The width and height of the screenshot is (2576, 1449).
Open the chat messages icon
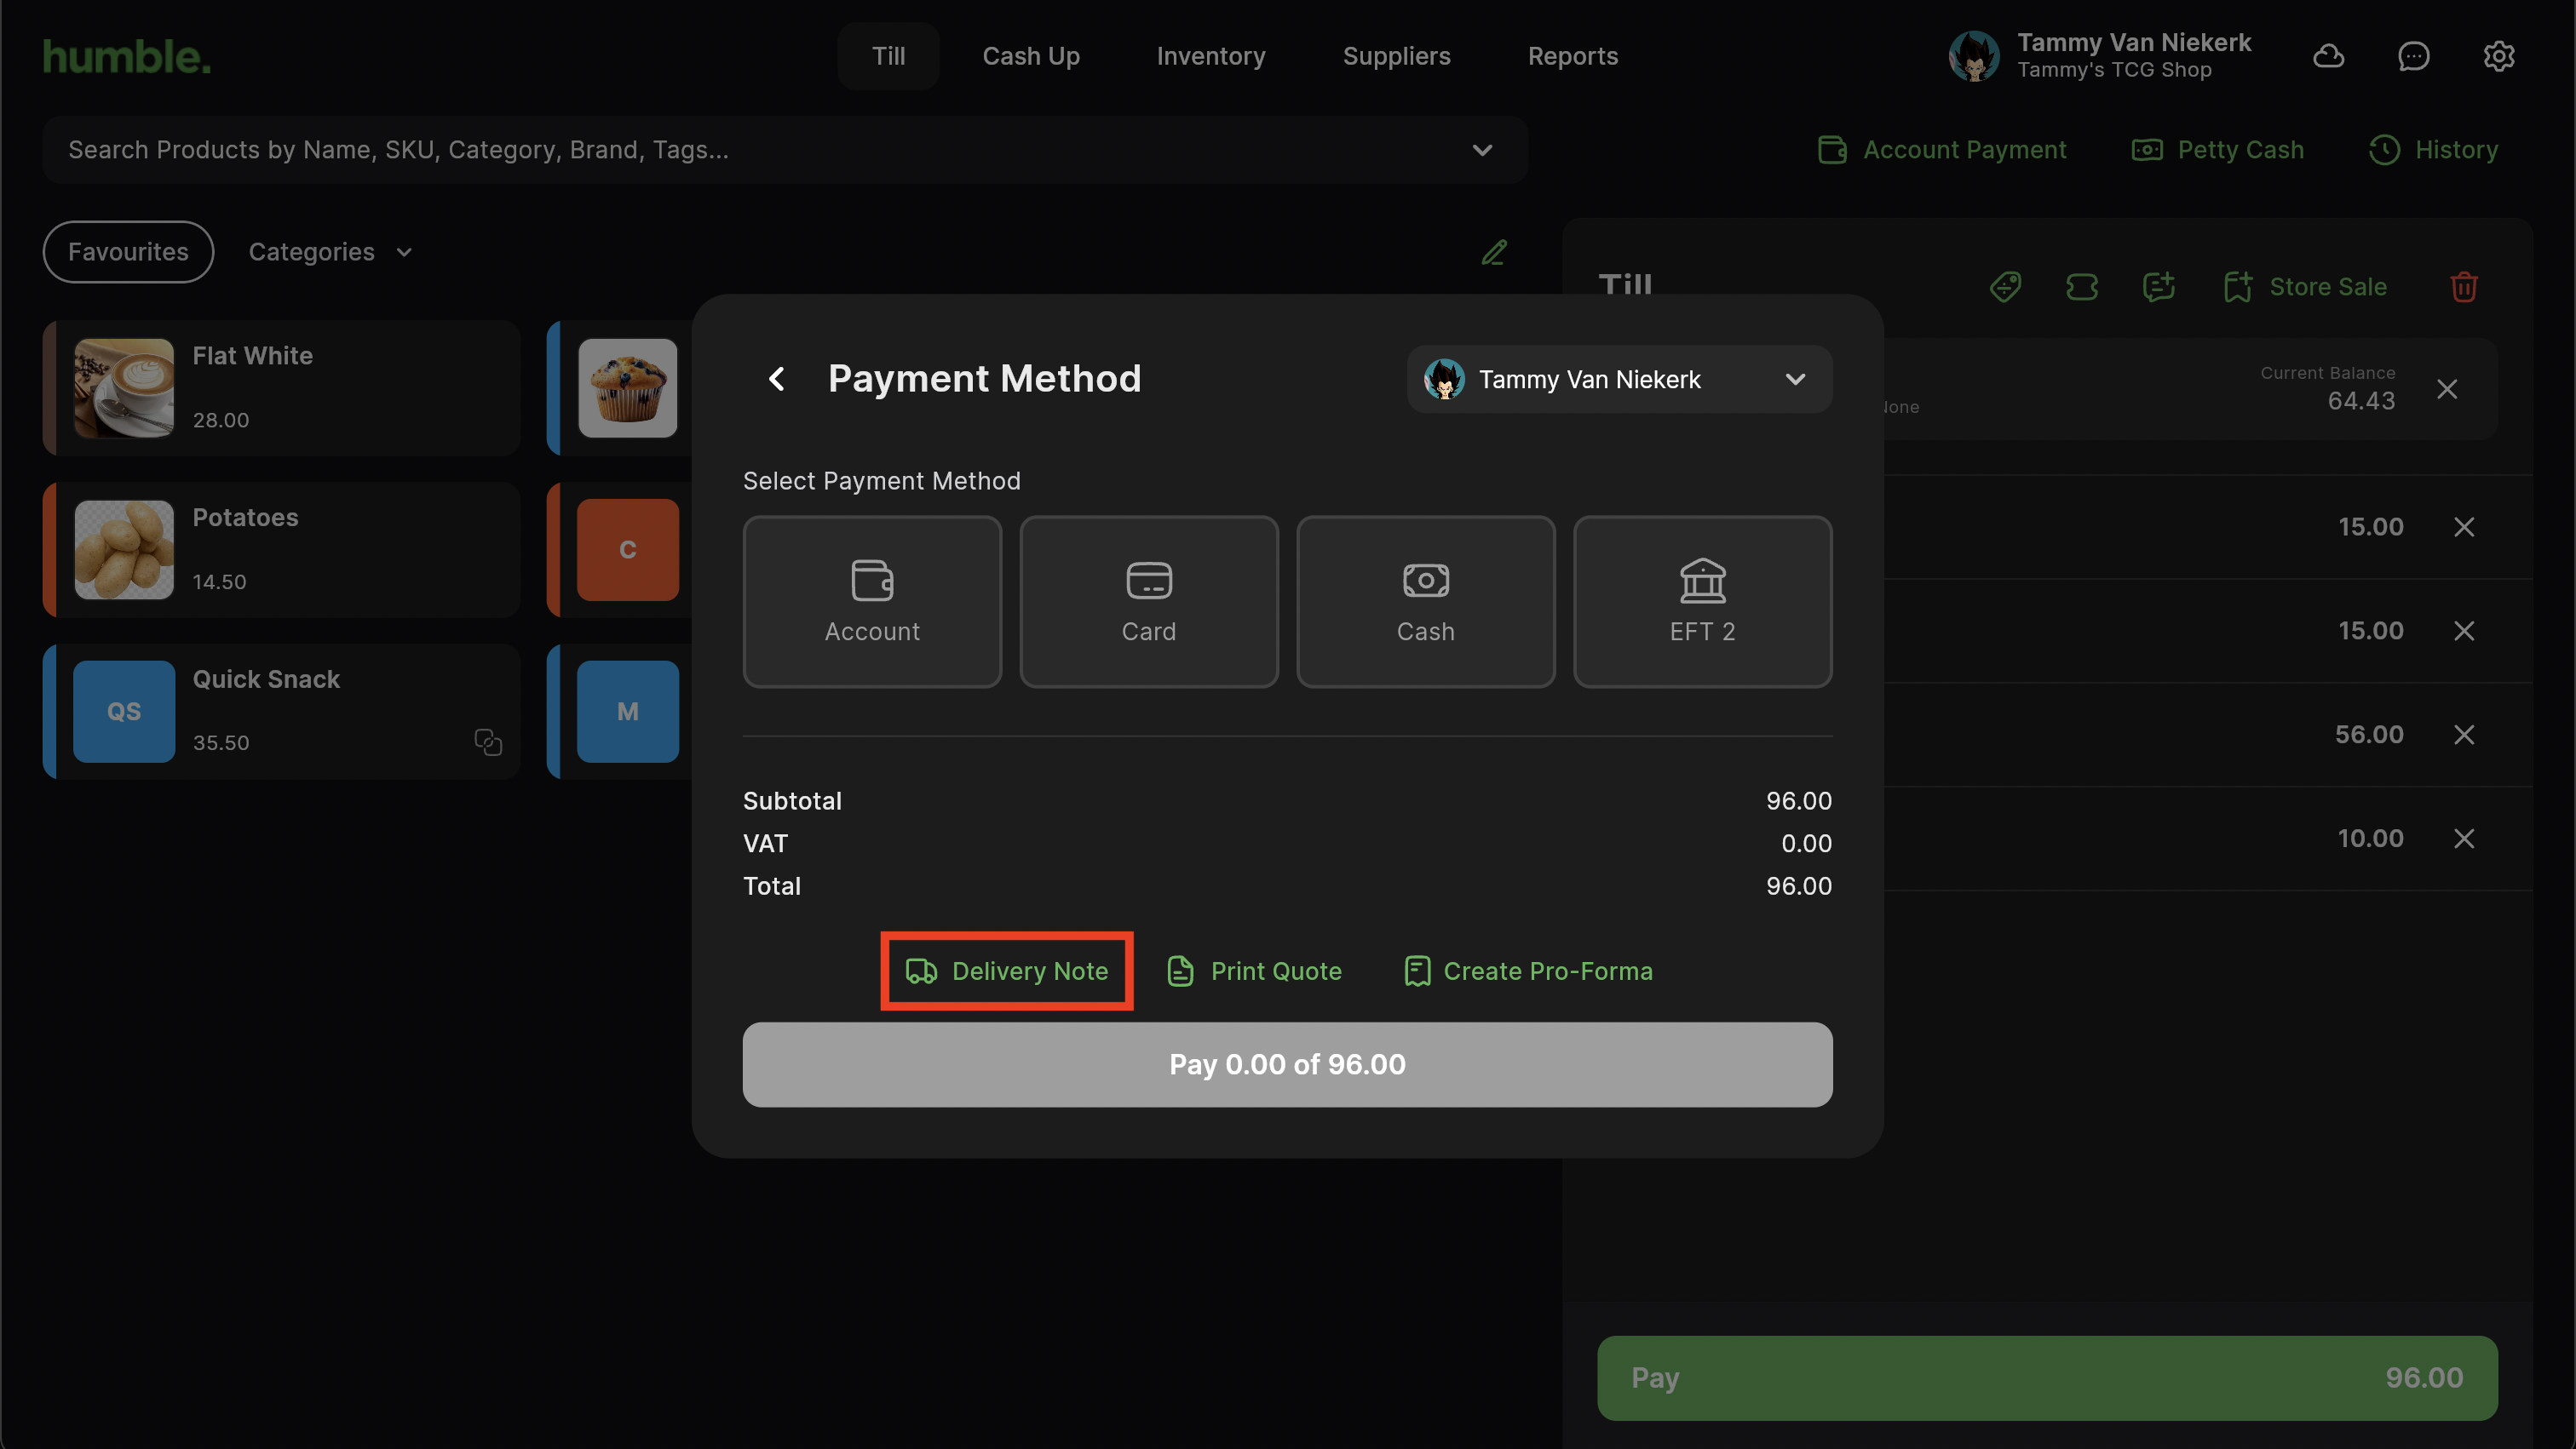click(2413, 56)
